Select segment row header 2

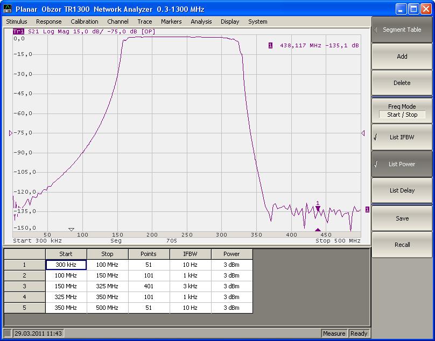(x=24, y=275)
